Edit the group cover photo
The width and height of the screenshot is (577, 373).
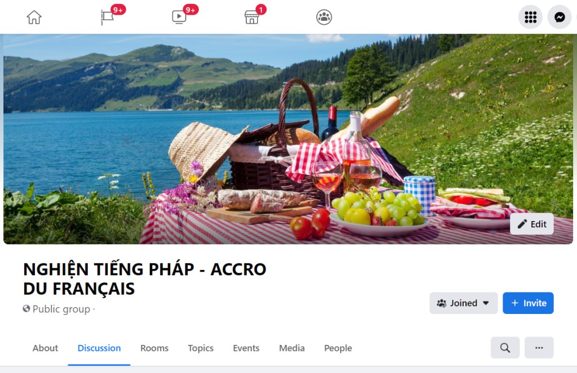pos(532,224)
